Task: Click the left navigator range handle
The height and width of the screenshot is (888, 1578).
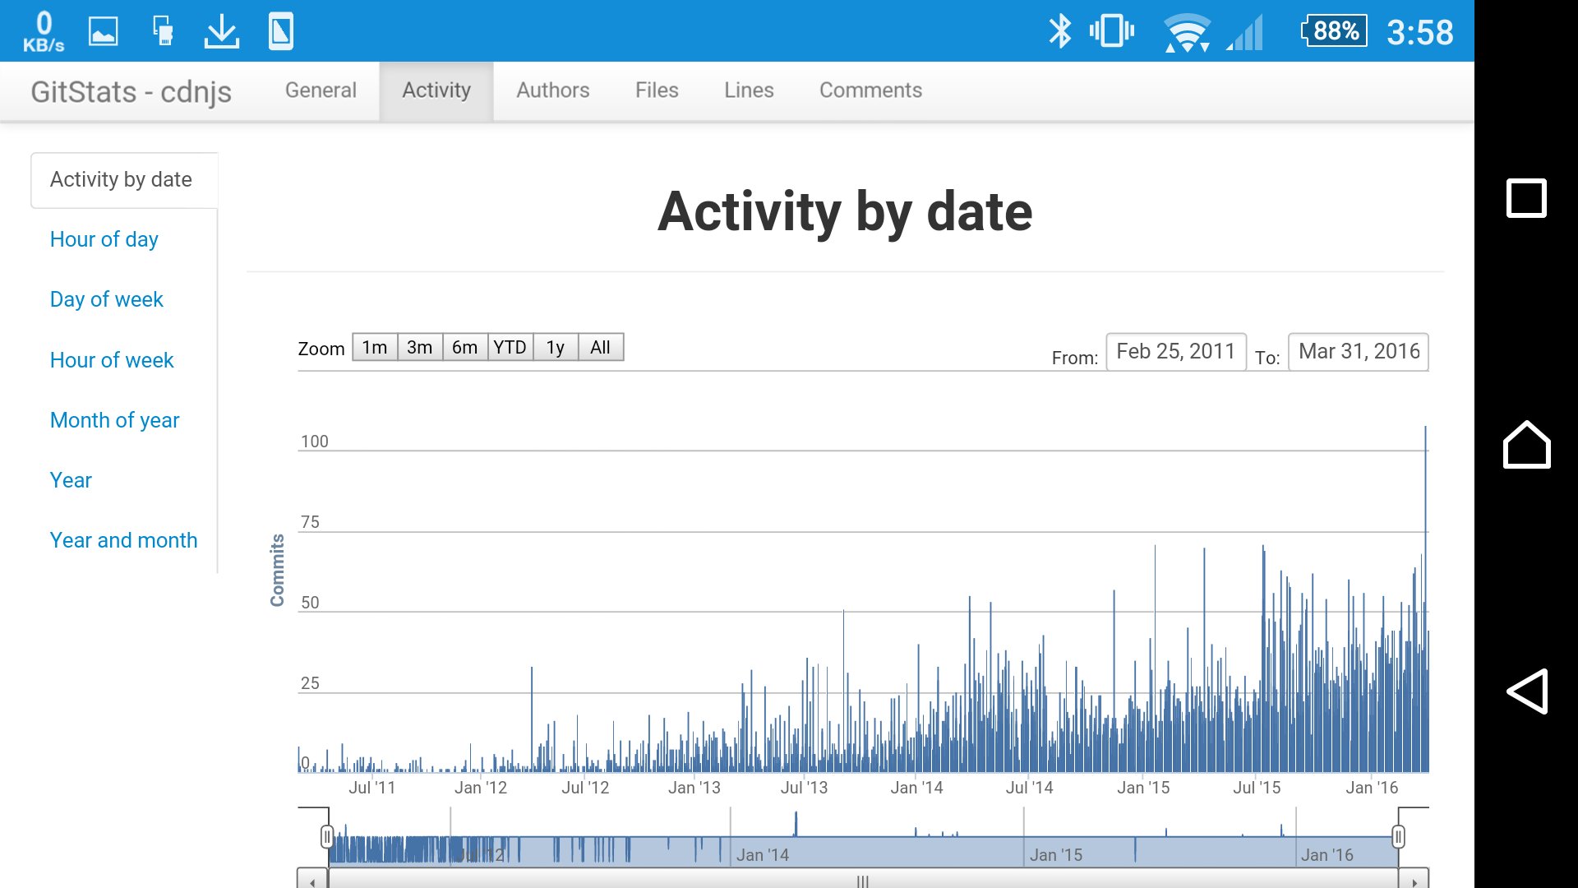Action: coord(327,837)
